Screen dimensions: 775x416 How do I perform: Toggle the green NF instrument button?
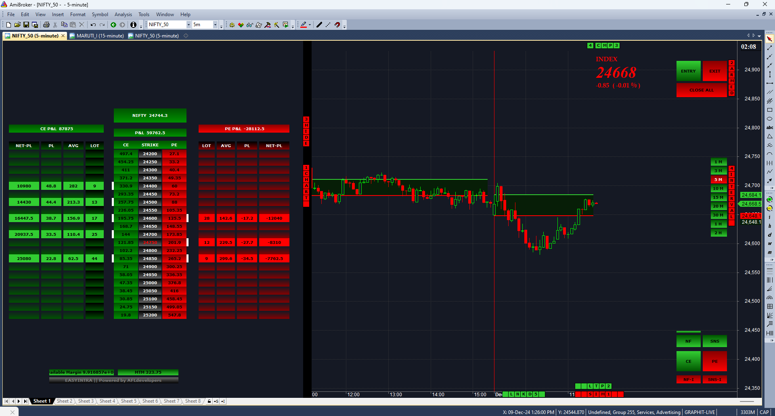pos(688,341)
